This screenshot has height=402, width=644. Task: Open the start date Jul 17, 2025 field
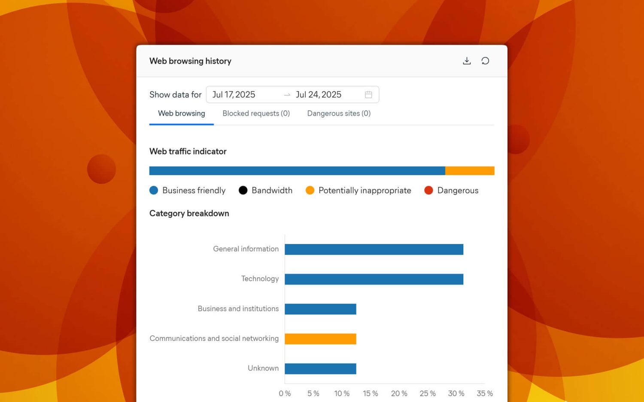(x=234, y=94)
